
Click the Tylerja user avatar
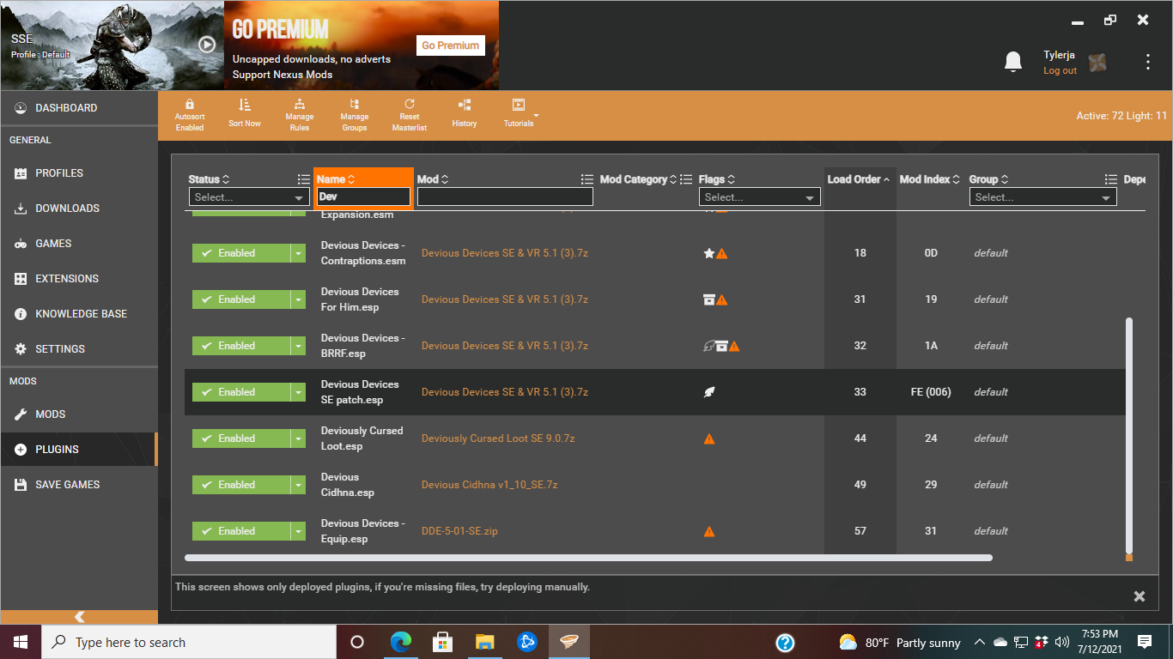coord(1097,62)
